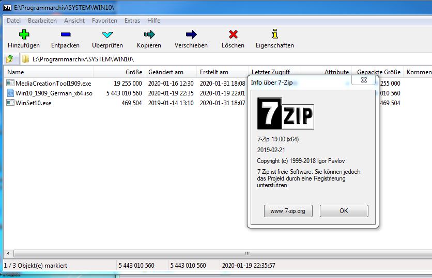This screenshot has height=278, width=432.
Task: Select Win10_1909_German_x64.iso file name
Action: pyautogui.click(x=54, y=93)
